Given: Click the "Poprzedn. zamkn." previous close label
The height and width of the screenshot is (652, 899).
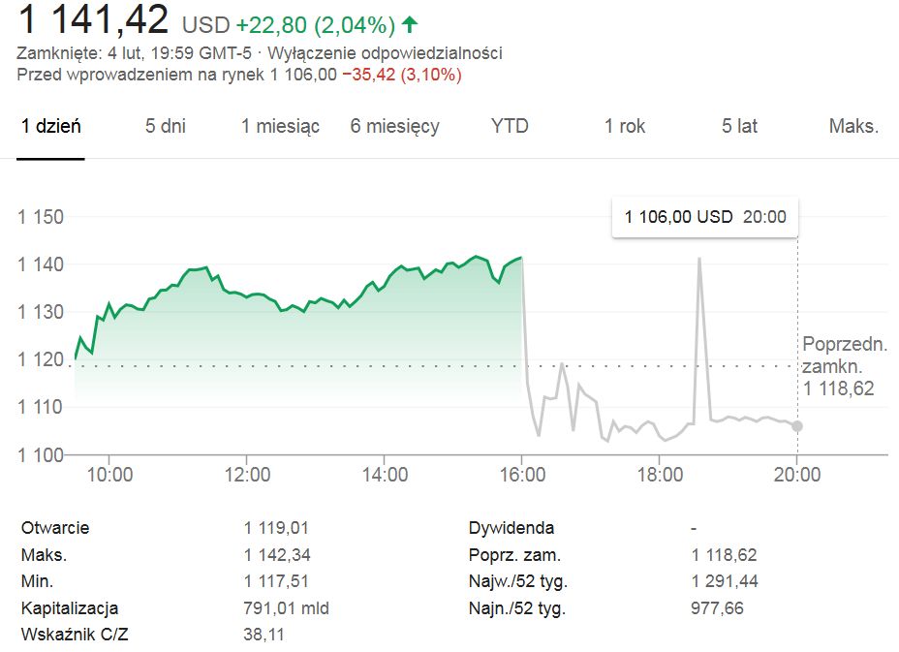Looking at the screenshot, I should click(844, 355).
